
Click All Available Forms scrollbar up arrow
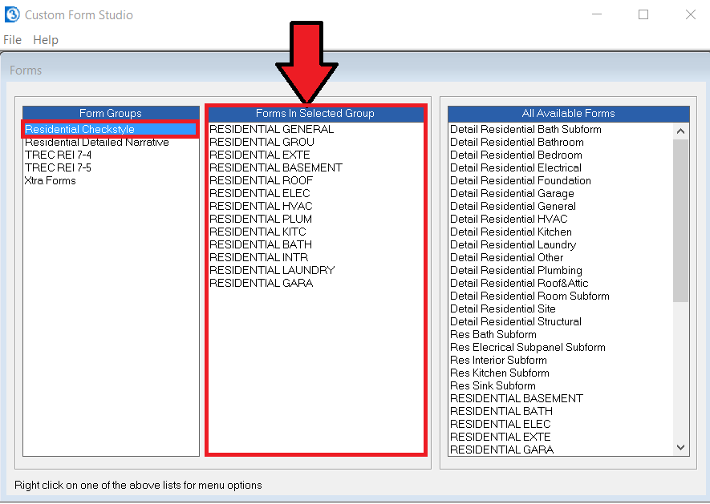pyautogui.click(x=680, y=131)
